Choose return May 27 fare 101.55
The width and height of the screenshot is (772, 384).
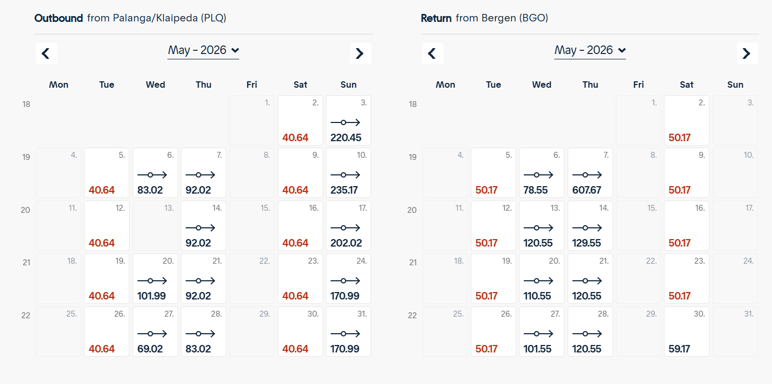[541, 332]
